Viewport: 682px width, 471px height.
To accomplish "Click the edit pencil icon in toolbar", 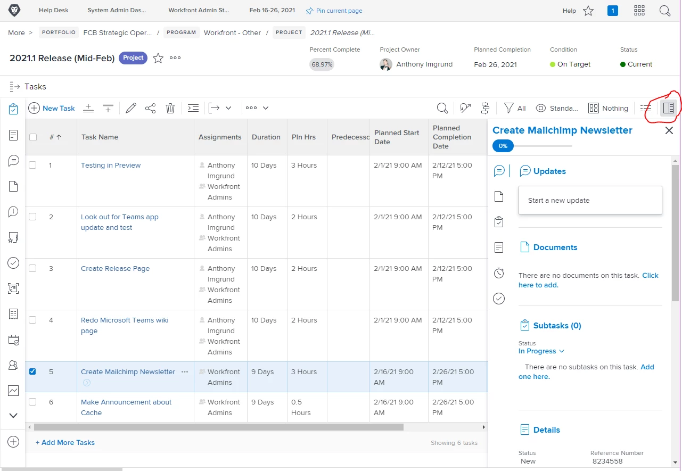I will point(131,108).
